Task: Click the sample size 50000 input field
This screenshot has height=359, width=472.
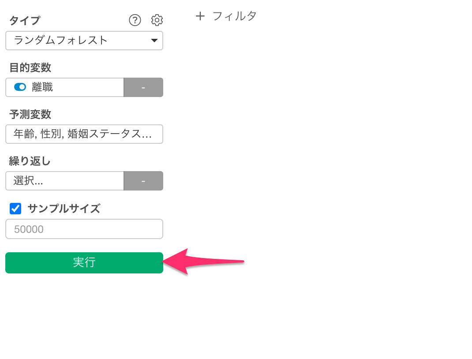Action: click(x=84, y=229)
